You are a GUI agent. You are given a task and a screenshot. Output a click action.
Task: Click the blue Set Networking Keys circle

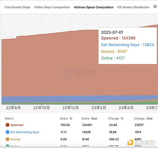click(x=7, y=132)
